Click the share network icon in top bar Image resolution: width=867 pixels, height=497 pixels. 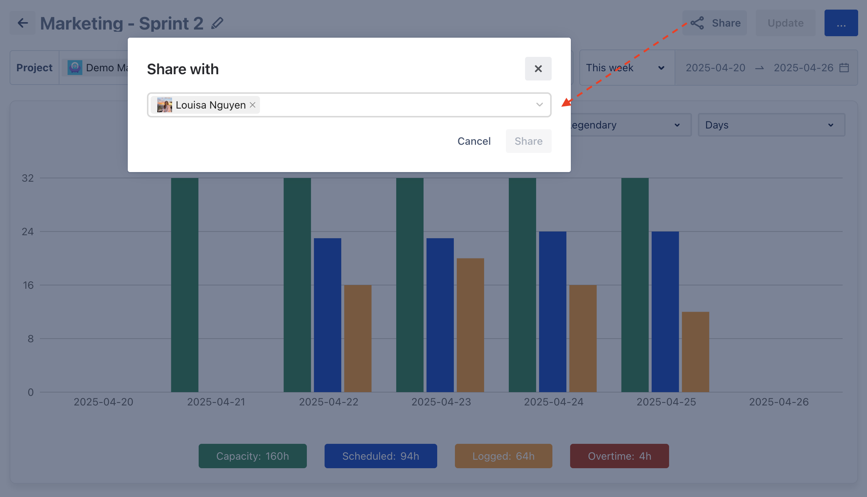point(697,23)
